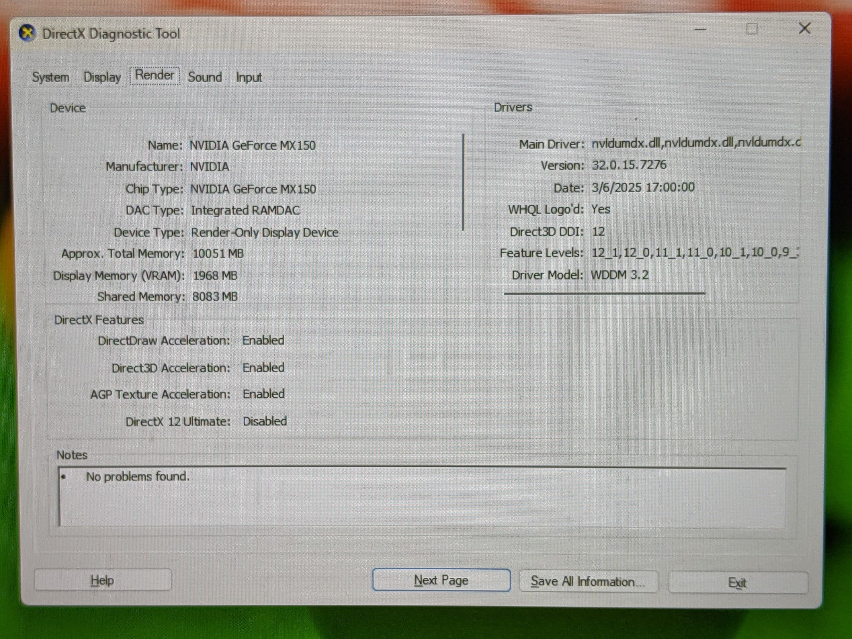Click the Next Page button
Image resolution: width=852 pixels, height=639 pixels.
coord(441,580)
